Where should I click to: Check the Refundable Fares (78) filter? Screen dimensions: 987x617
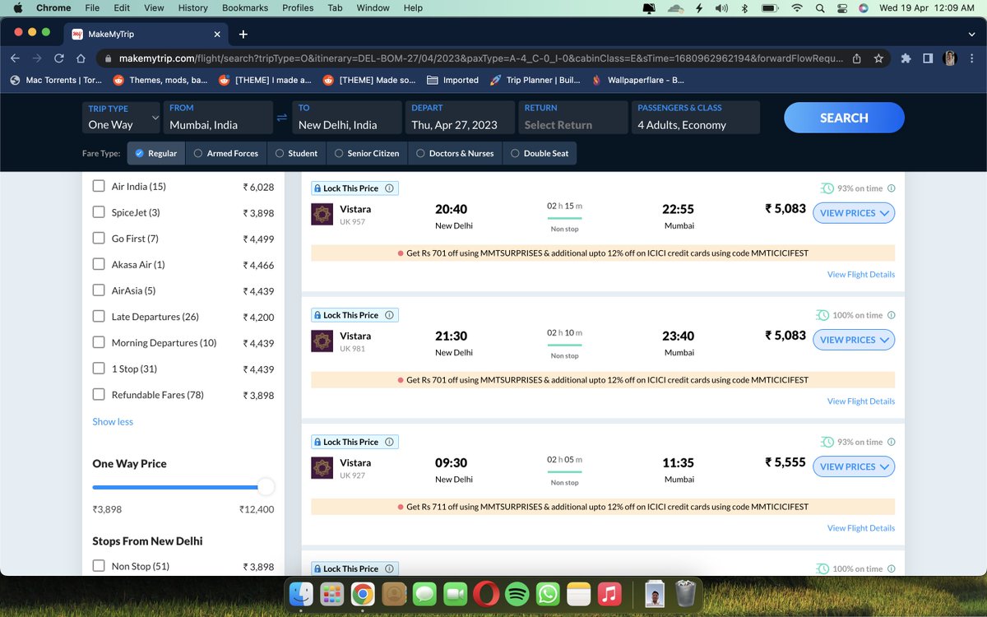pyautogui.click(x=99, y=395)
